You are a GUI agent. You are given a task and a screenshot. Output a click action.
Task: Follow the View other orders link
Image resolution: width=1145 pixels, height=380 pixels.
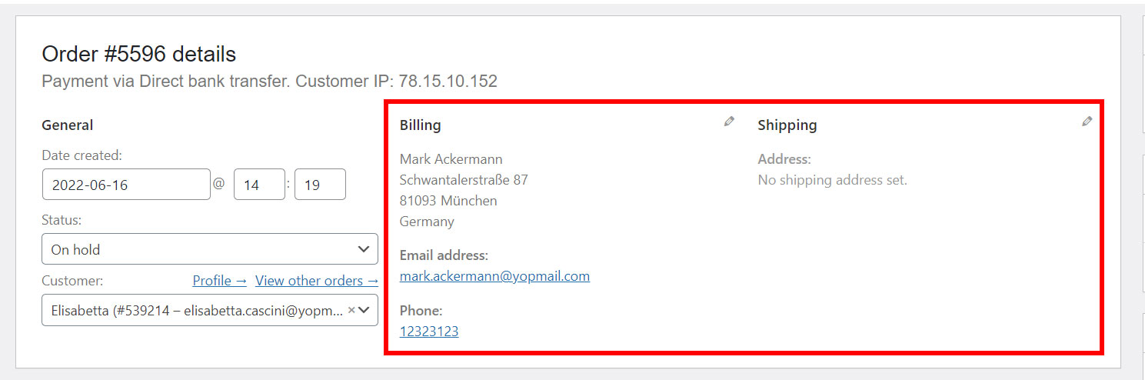[x=317, y=281]
